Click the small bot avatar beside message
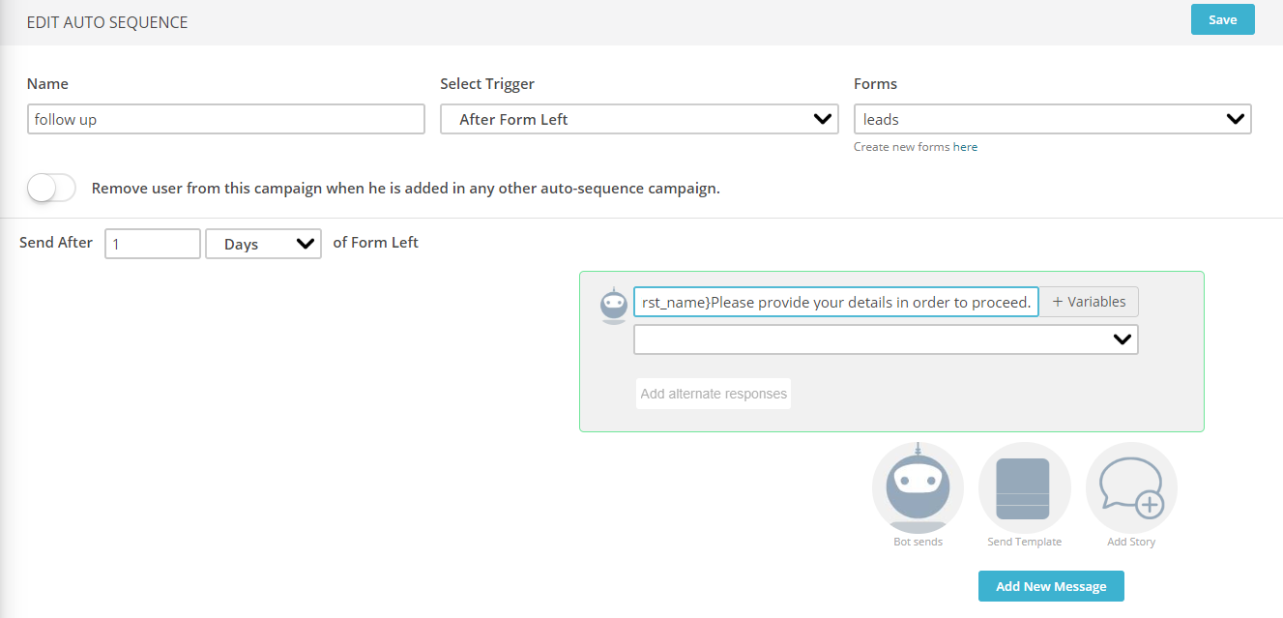This screenshot has width=1283, height=618. pyautogui.click(x=614, y=305)
